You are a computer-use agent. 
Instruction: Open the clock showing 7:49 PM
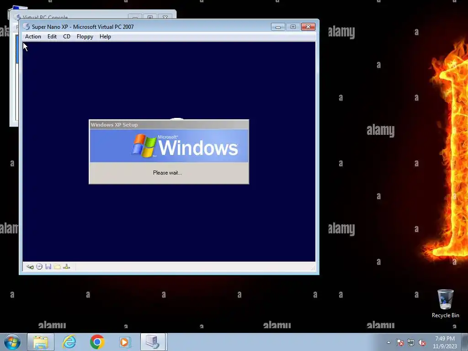pos(445,342)
